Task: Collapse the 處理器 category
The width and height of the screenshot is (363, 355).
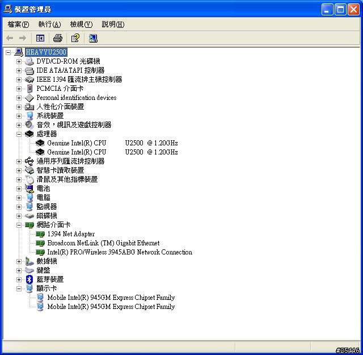Action: coord(19,134)
